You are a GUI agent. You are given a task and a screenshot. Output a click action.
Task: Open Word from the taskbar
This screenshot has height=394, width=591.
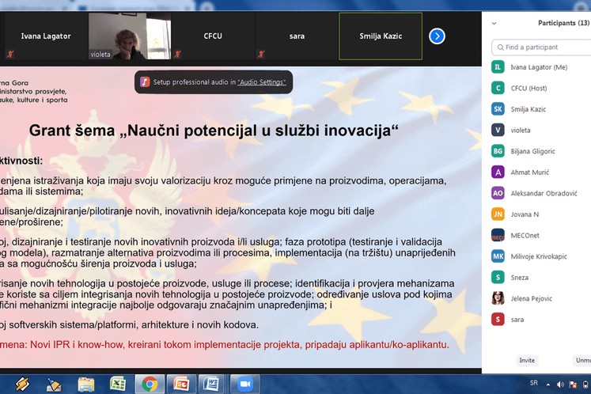[x=213, y=385]
